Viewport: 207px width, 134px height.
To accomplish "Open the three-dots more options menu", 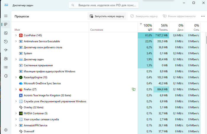I will click(203, 16).
